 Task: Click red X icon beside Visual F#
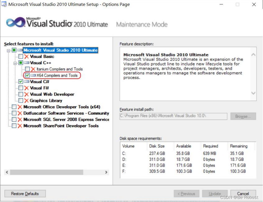click(x=26, y=88)
